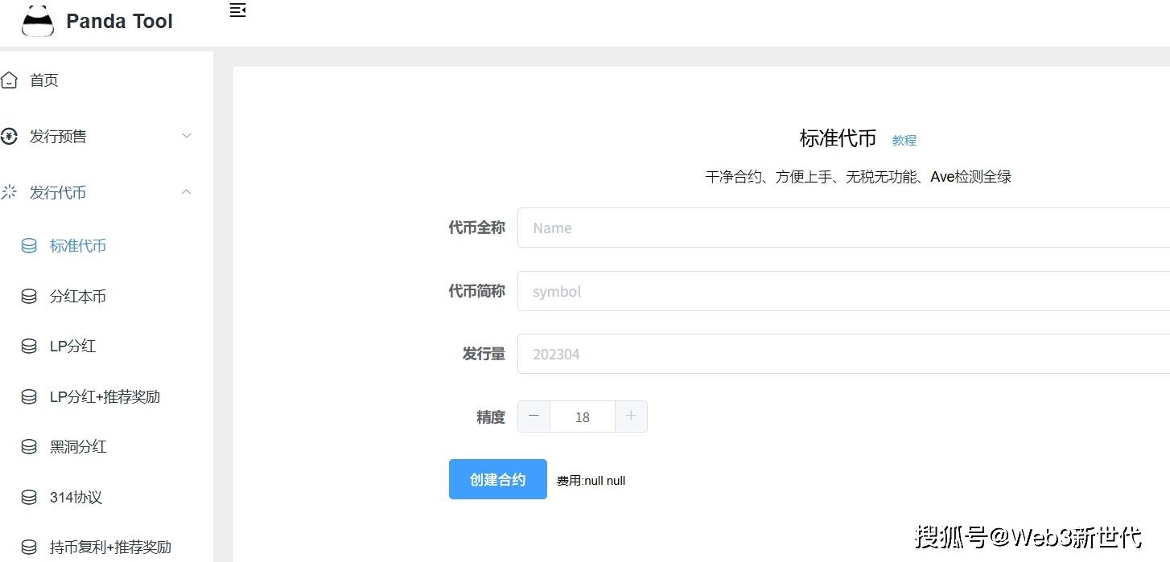Open the LP分红+推荐奖励 menu item
The width and height of the screenshot is (1170, 562).
[x=105, y=397]
